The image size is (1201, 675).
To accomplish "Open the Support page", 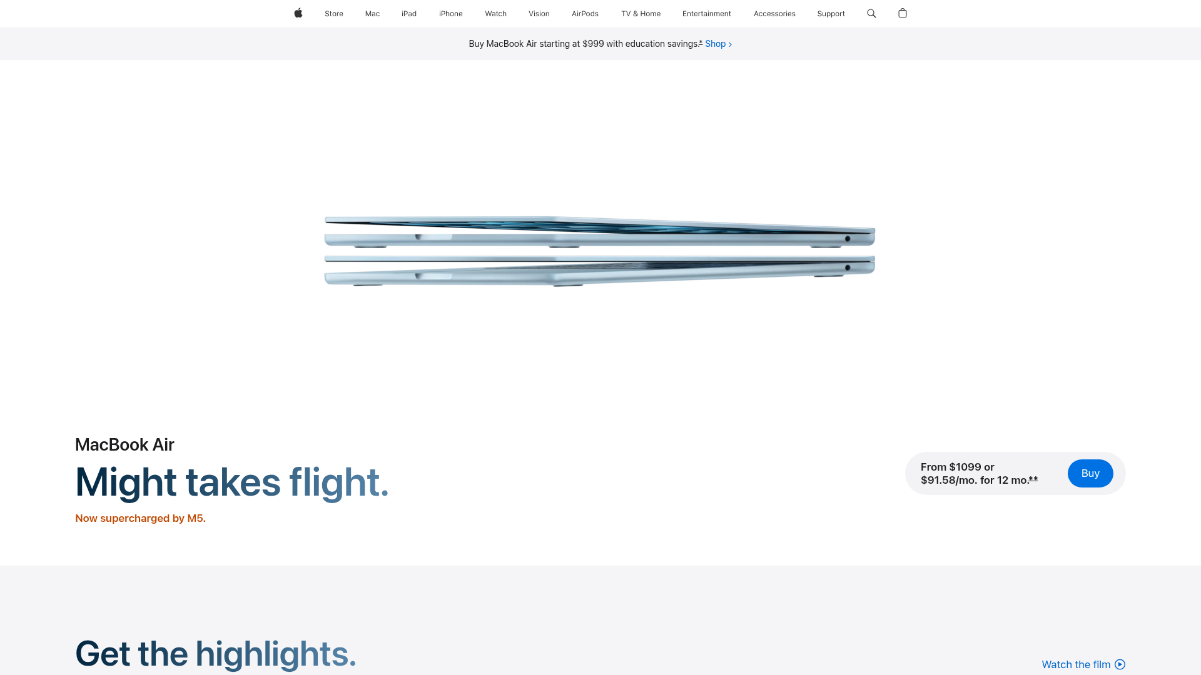I will pos(831,13).
